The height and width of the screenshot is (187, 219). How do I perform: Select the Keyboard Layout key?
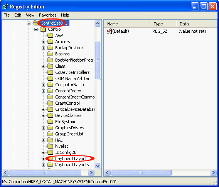click(x=71, y=159)
